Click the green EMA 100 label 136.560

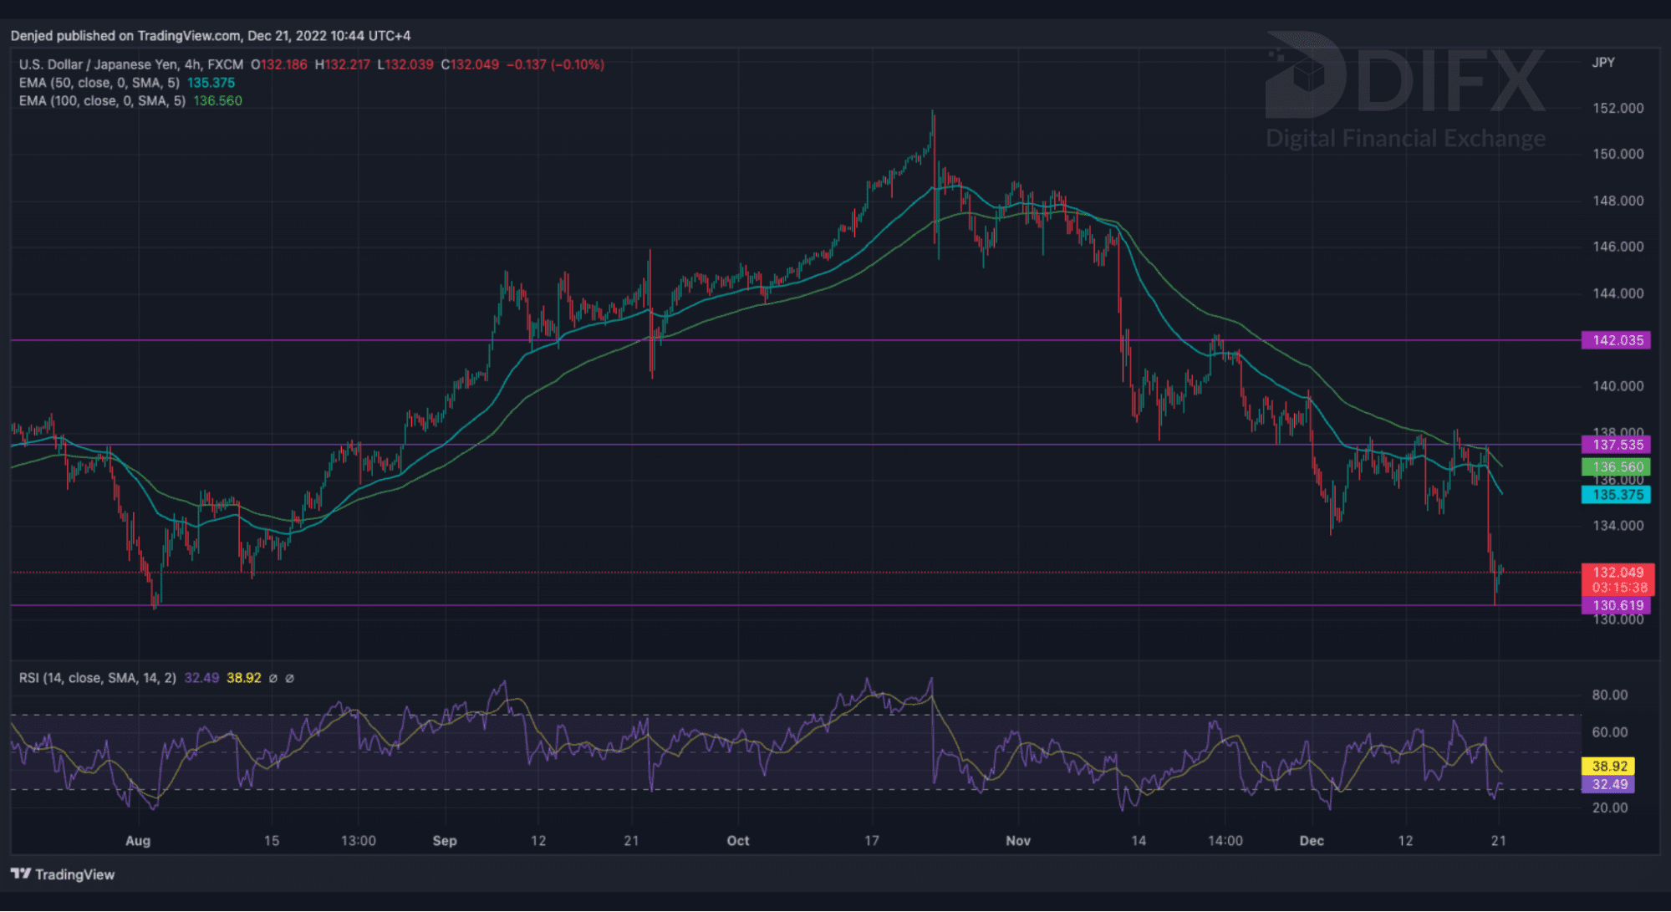[x=1616, y=467]
